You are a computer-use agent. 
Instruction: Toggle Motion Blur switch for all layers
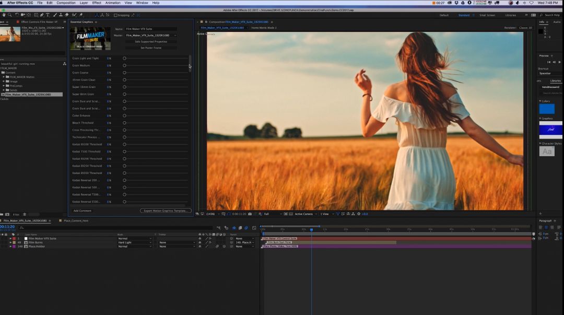coord(246,228)
